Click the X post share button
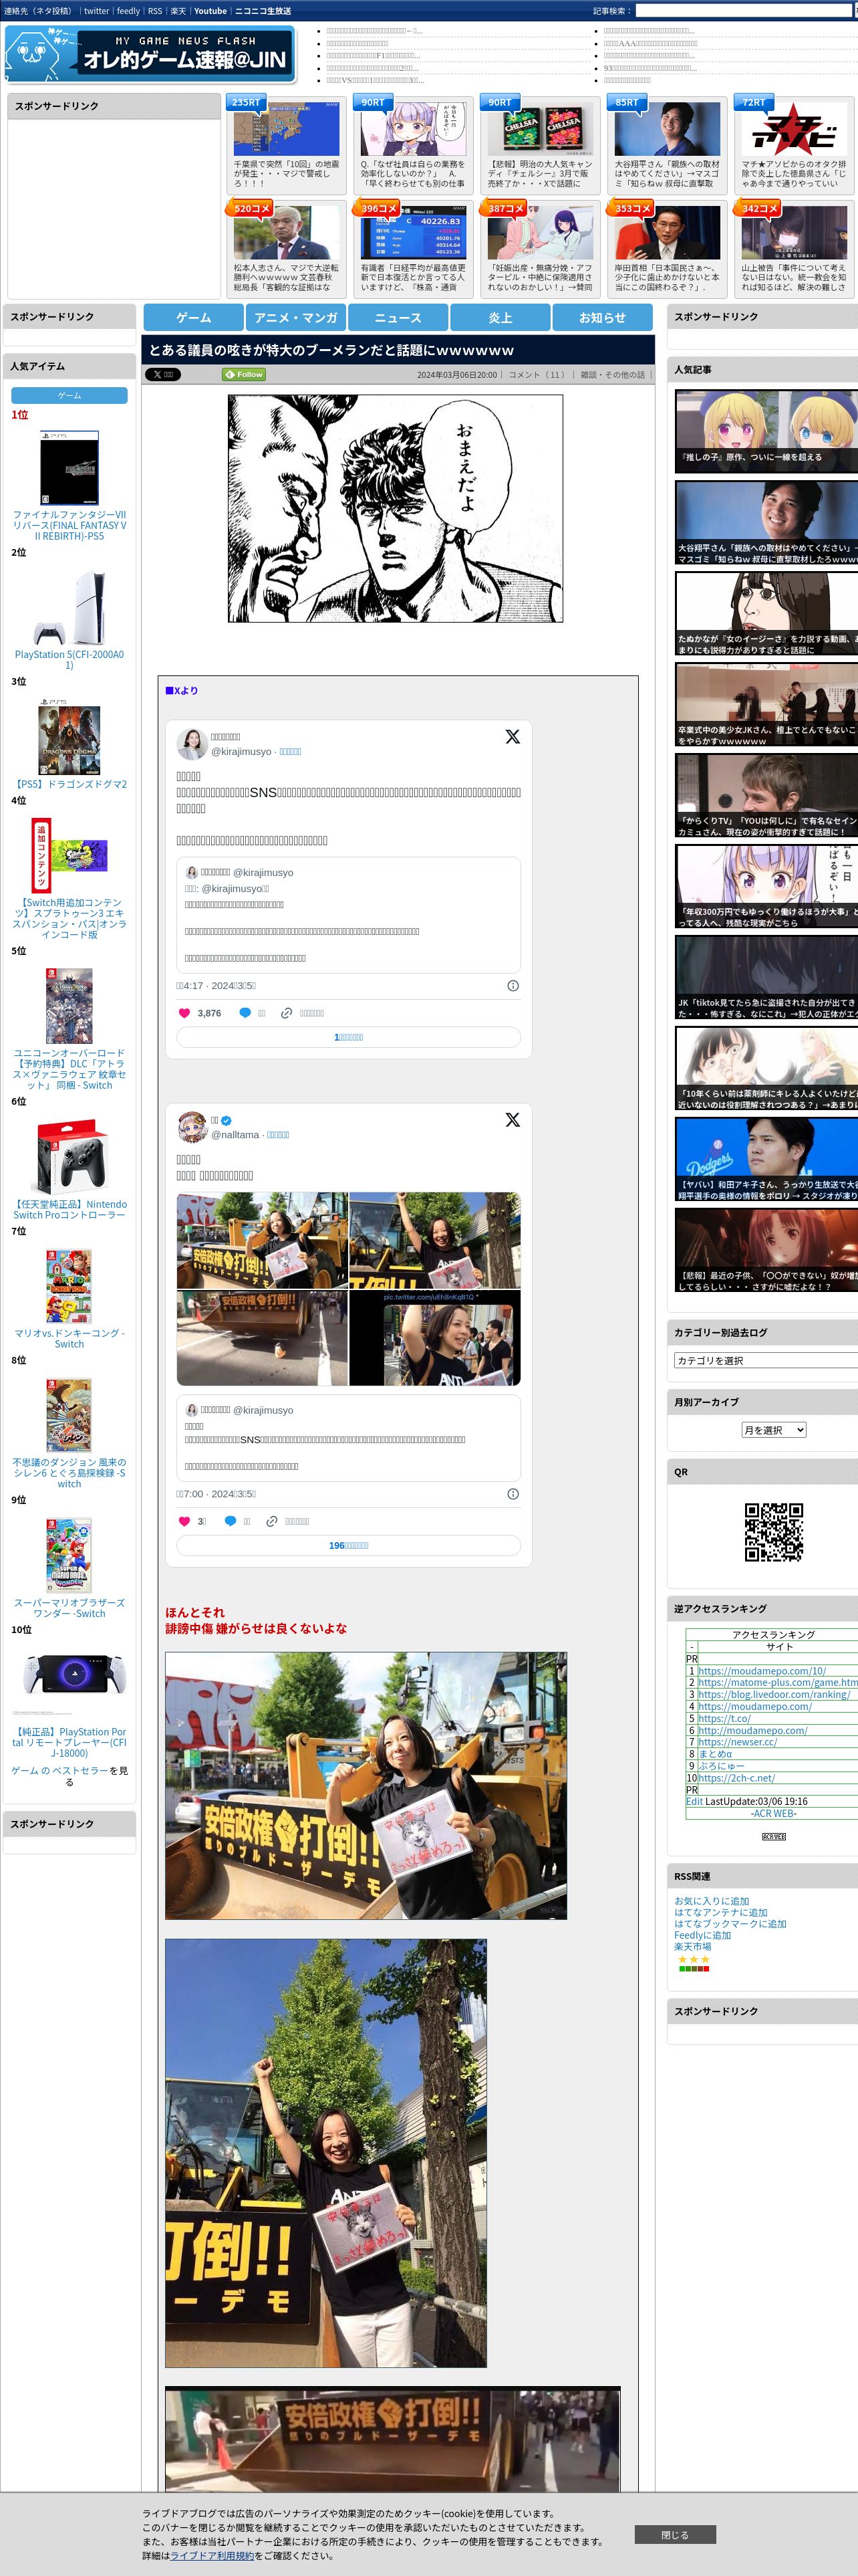The height and width of the screenshot is (2576, 858). pos(162,374)
